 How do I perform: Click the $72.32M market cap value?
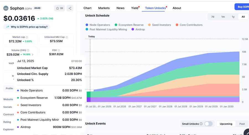(x=15, y=41)
